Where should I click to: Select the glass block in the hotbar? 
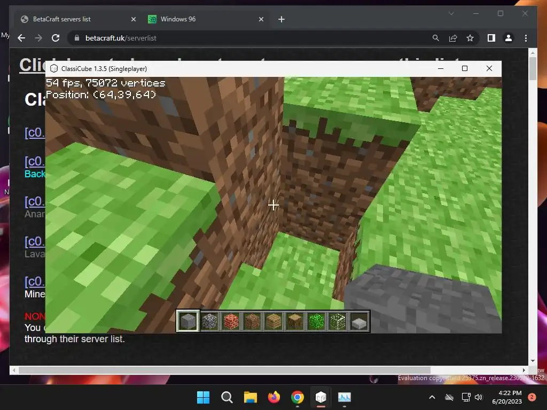(338, 321)
